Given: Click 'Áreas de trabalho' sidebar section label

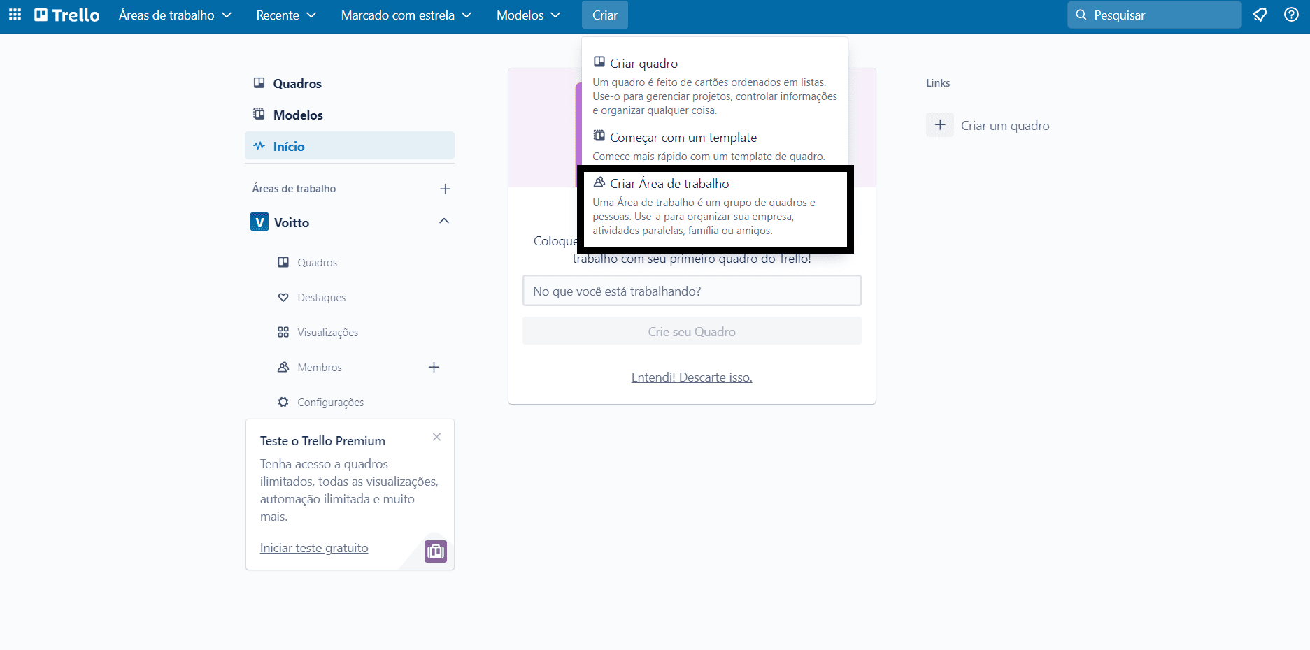Looking at the screenshot, I should [x=294, y=189].
